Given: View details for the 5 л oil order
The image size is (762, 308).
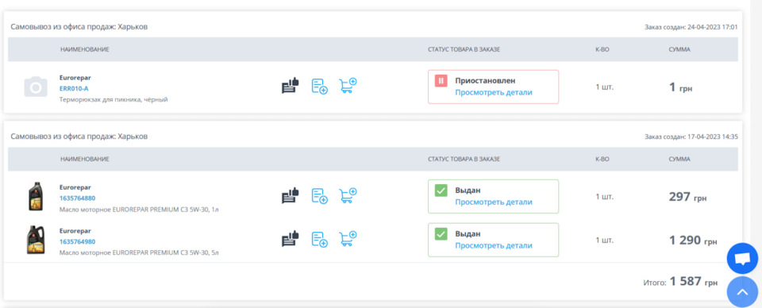Looking at the screenshot, I should coord(493,245).
